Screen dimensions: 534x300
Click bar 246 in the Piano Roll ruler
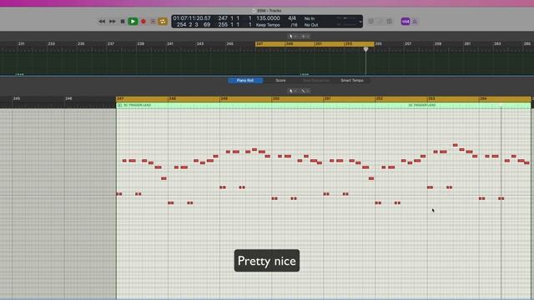pyautogui.click(x=68, y=98)
